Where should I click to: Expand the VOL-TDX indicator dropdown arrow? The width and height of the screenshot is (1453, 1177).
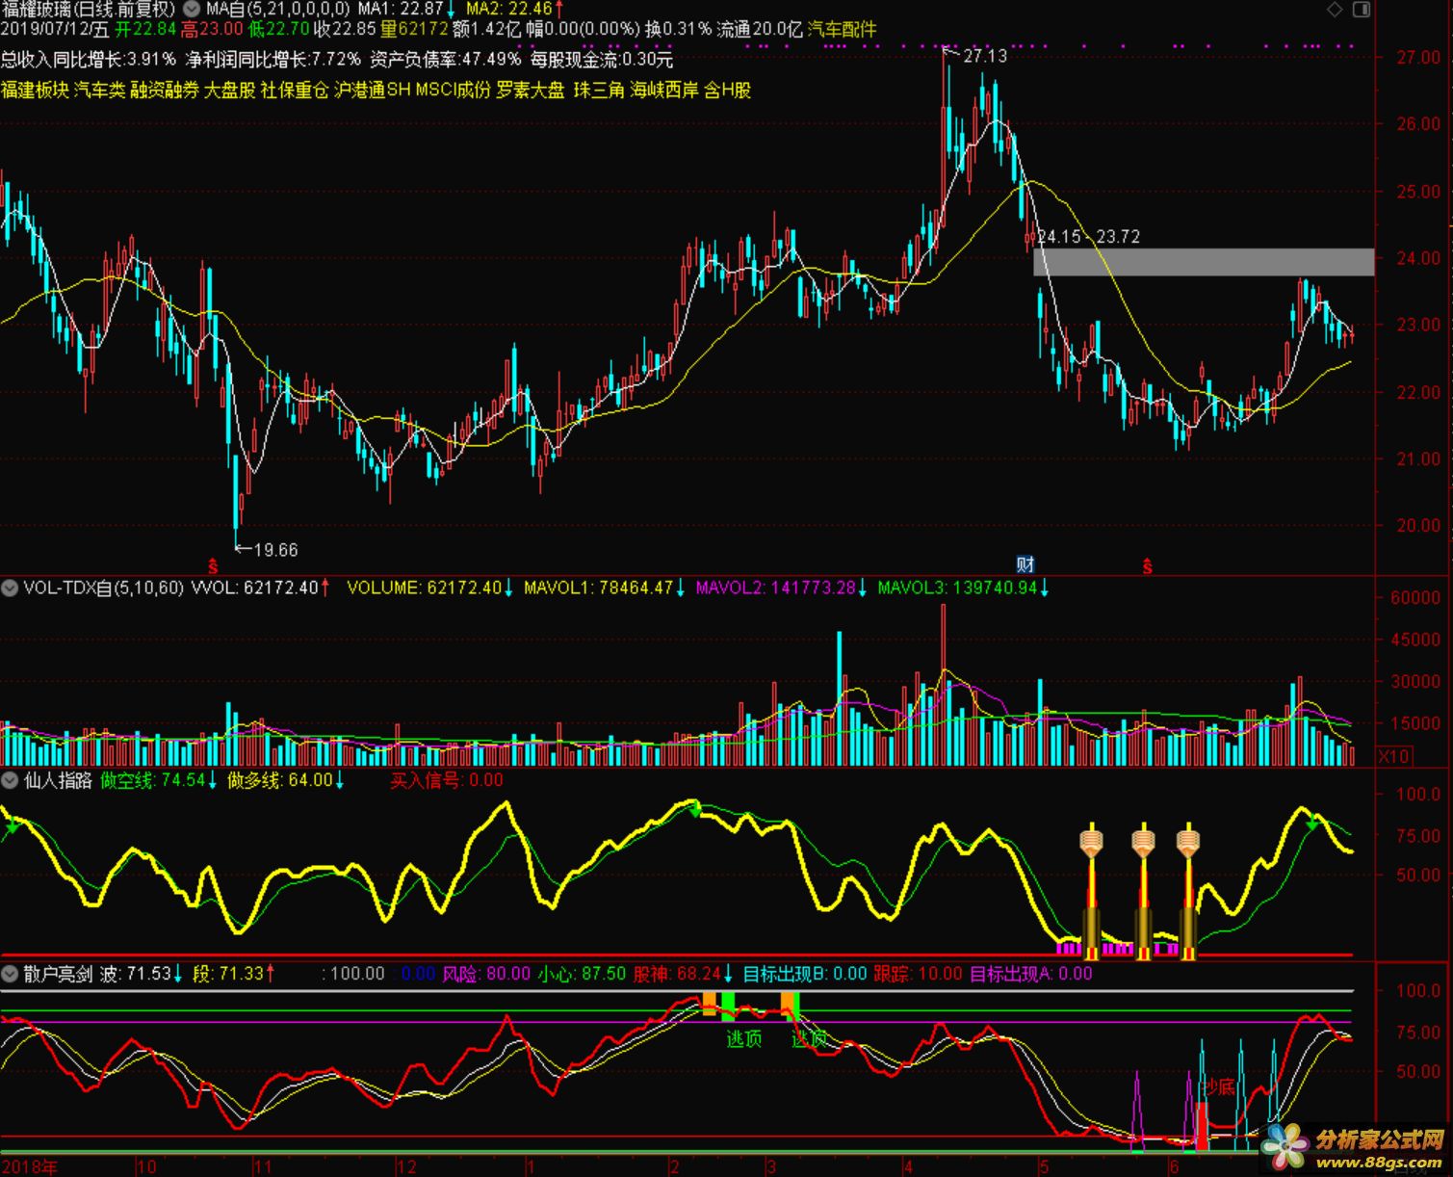click(10, 588)
